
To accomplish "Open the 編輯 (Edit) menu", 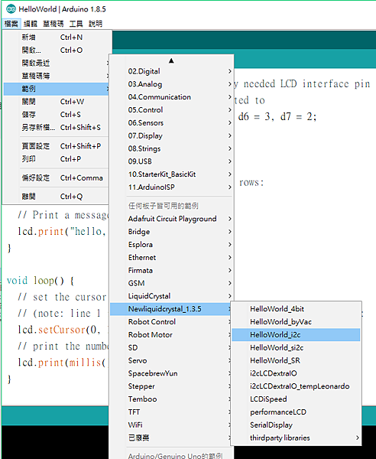I will click(31, 24).
